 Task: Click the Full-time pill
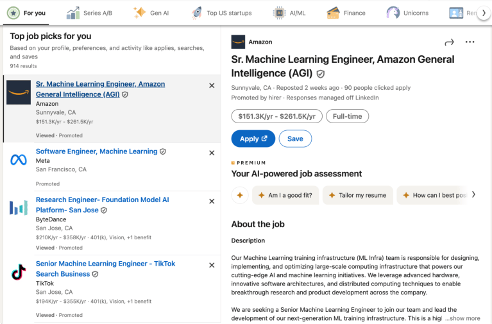[x=347, y=116]
